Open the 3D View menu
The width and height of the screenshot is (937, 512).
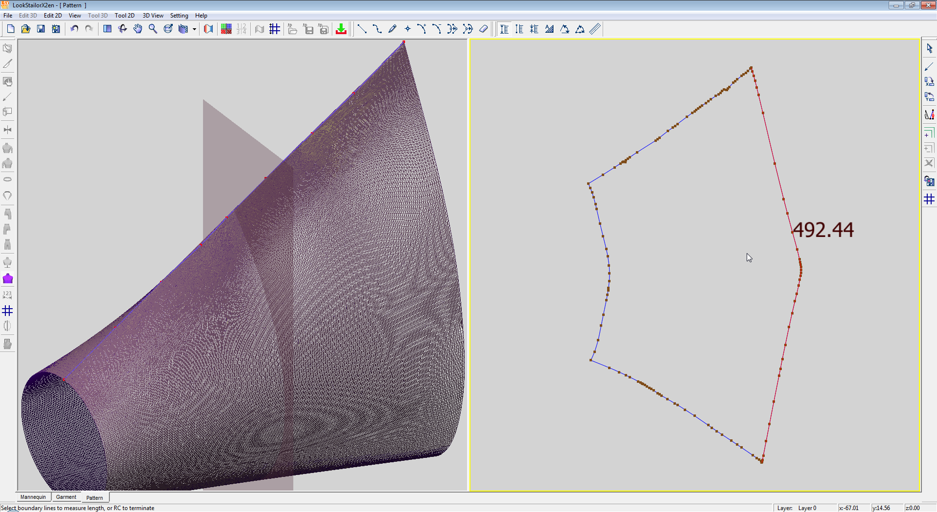pos(153,16)
